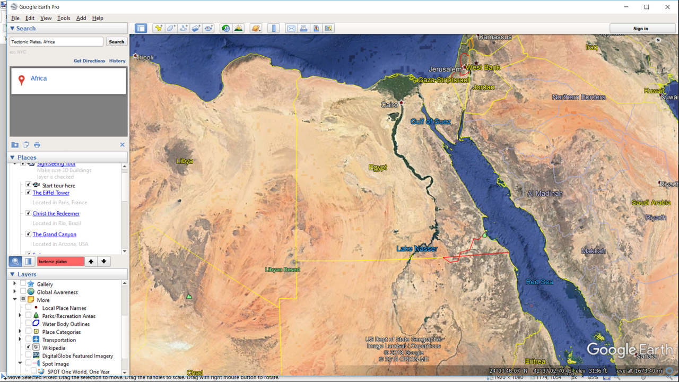679x382 pixels.
Task: Click the red tectonic plates filter field
Action: [x=60, y=262]
